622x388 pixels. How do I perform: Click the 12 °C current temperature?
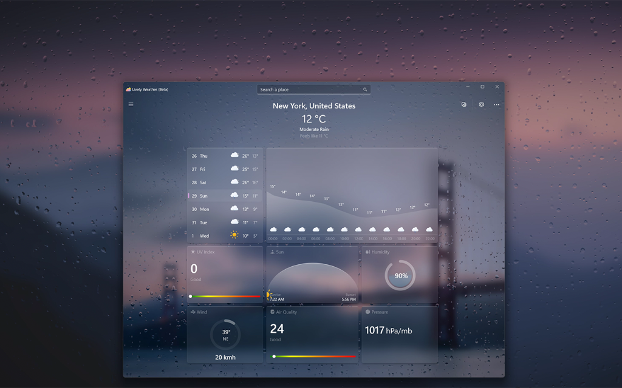[x=313, y=119]
